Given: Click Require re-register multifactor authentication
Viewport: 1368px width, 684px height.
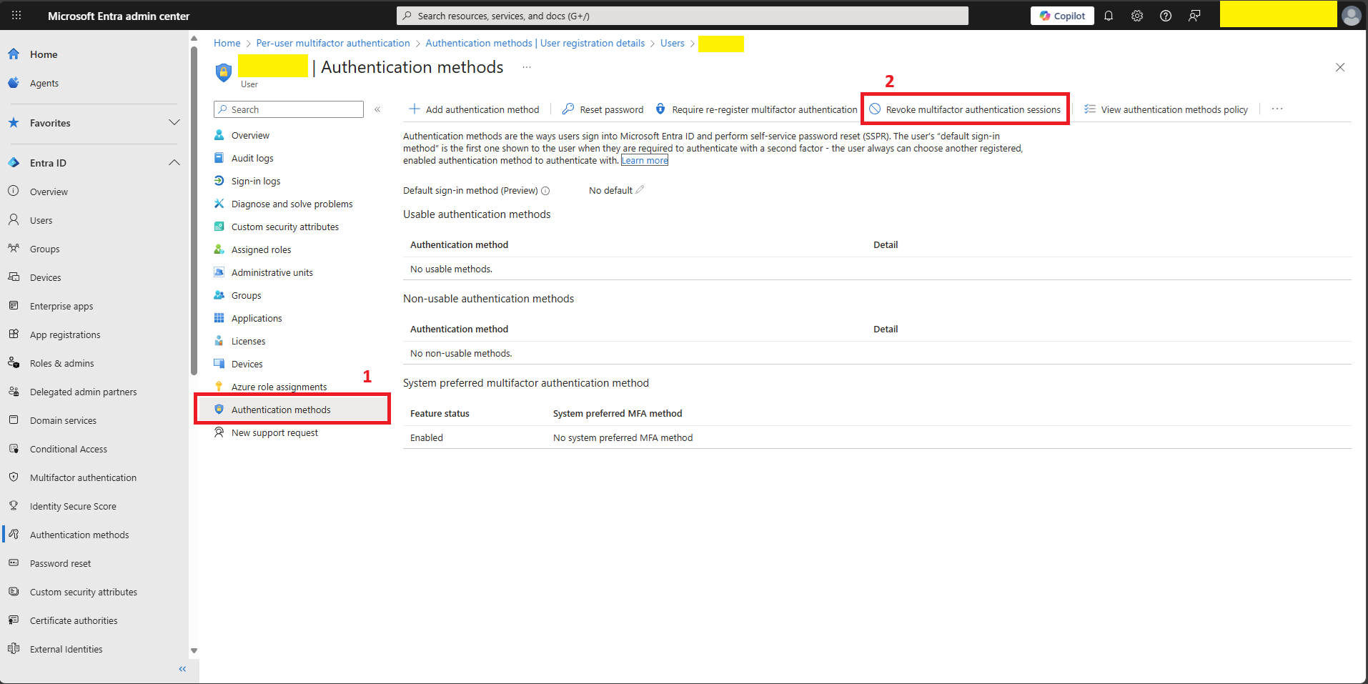Looking at the screenshot, I should [x=756, y=109].
